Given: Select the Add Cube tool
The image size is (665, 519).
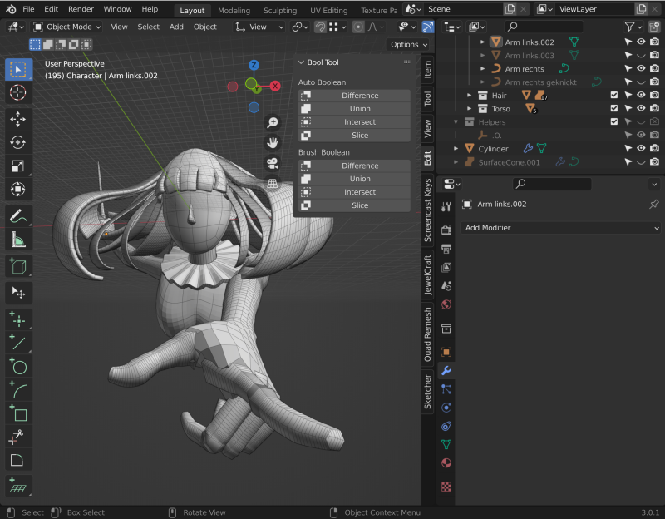Looking at the screenshot, I should tap(18, 266).
